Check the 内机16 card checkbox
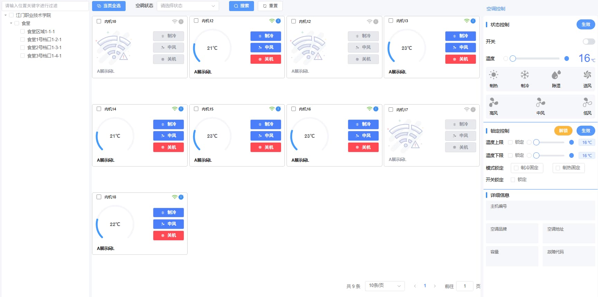Viewport: 598px width, 297px height. coord(293,109)
